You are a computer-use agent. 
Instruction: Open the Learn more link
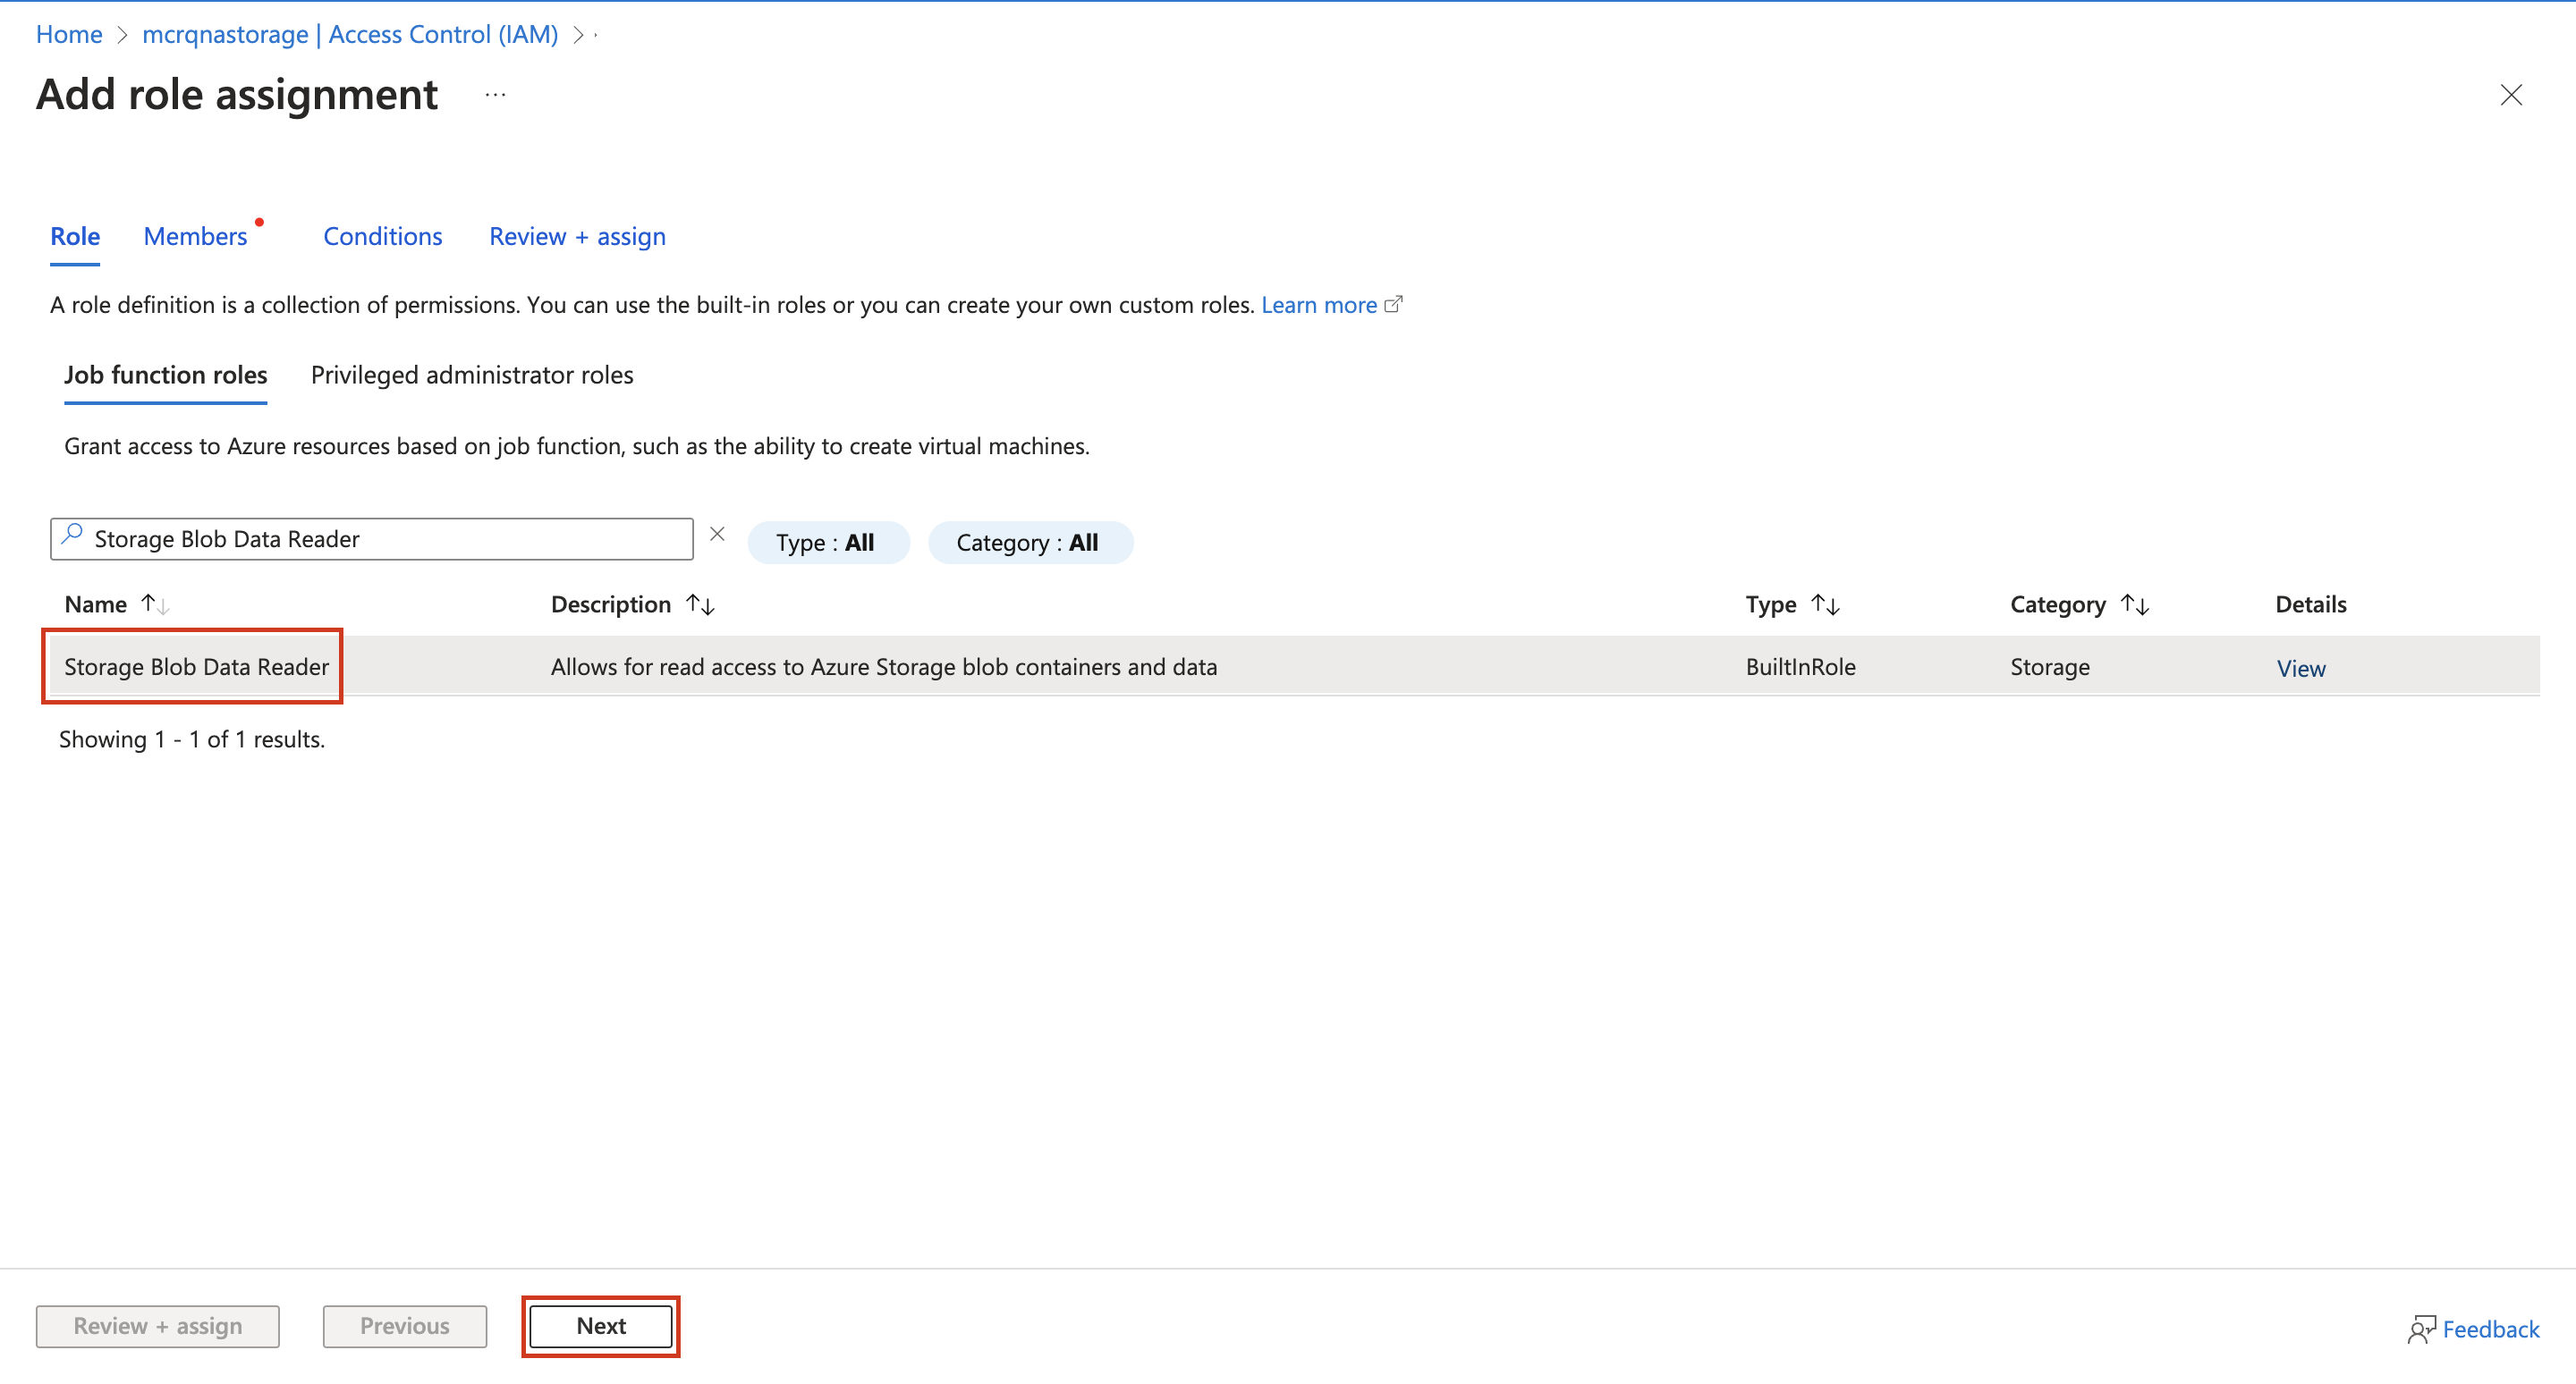(1318, 304)
